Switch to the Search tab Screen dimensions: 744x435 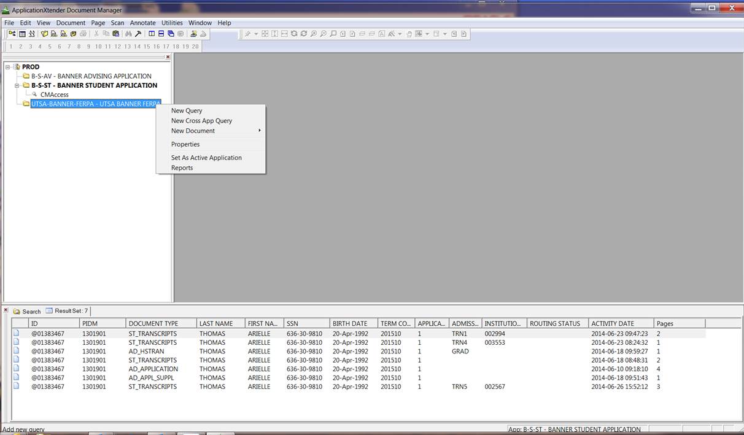[27, 312]
